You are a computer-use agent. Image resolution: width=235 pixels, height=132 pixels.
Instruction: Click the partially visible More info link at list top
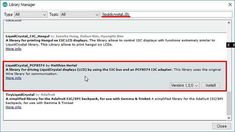pyautogui.click(x=13, y=20)
